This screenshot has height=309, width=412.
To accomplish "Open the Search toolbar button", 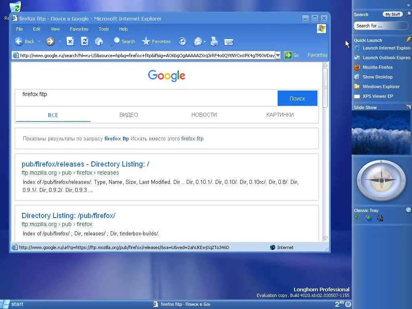I will [123, 41].
